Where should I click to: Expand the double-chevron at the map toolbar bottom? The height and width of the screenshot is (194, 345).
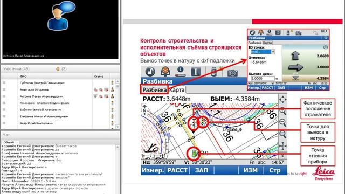point(282,156)
